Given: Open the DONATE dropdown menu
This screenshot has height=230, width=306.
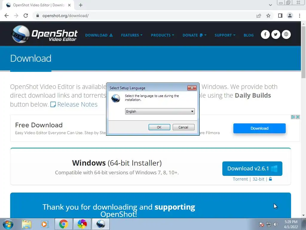Looking at the screenshot, I should 194,35.
